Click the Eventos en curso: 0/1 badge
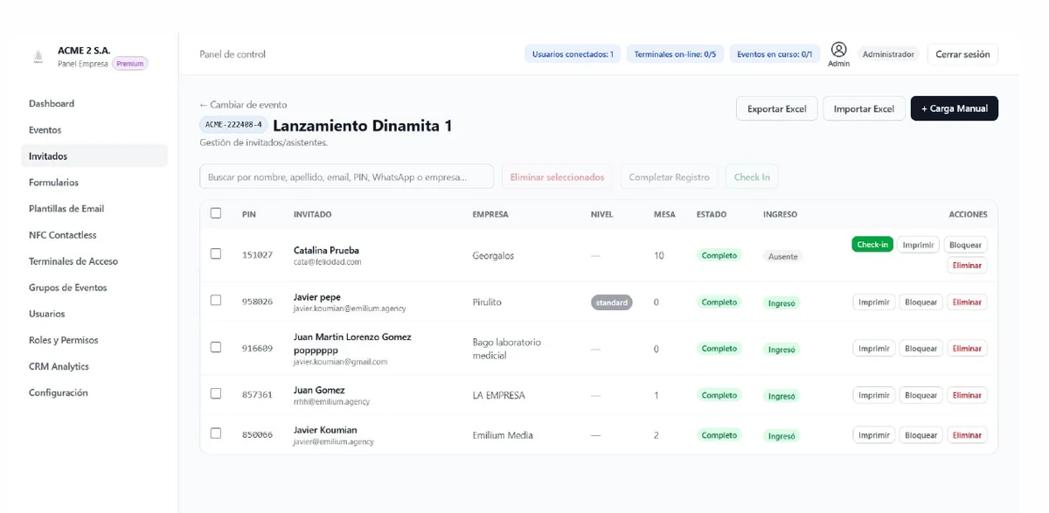 click(775, 54)
